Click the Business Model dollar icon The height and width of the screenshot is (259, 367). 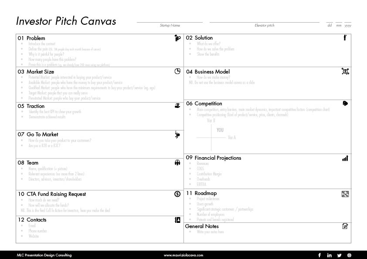[345, 71]
